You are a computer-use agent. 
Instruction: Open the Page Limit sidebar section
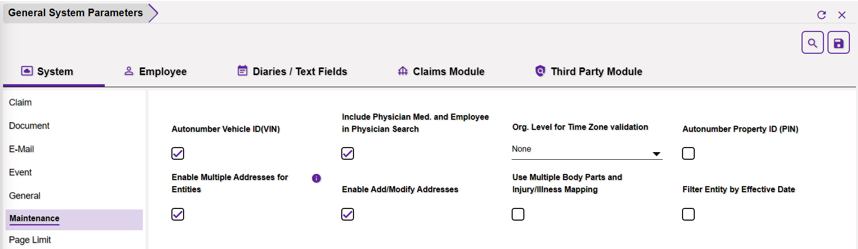30,240
